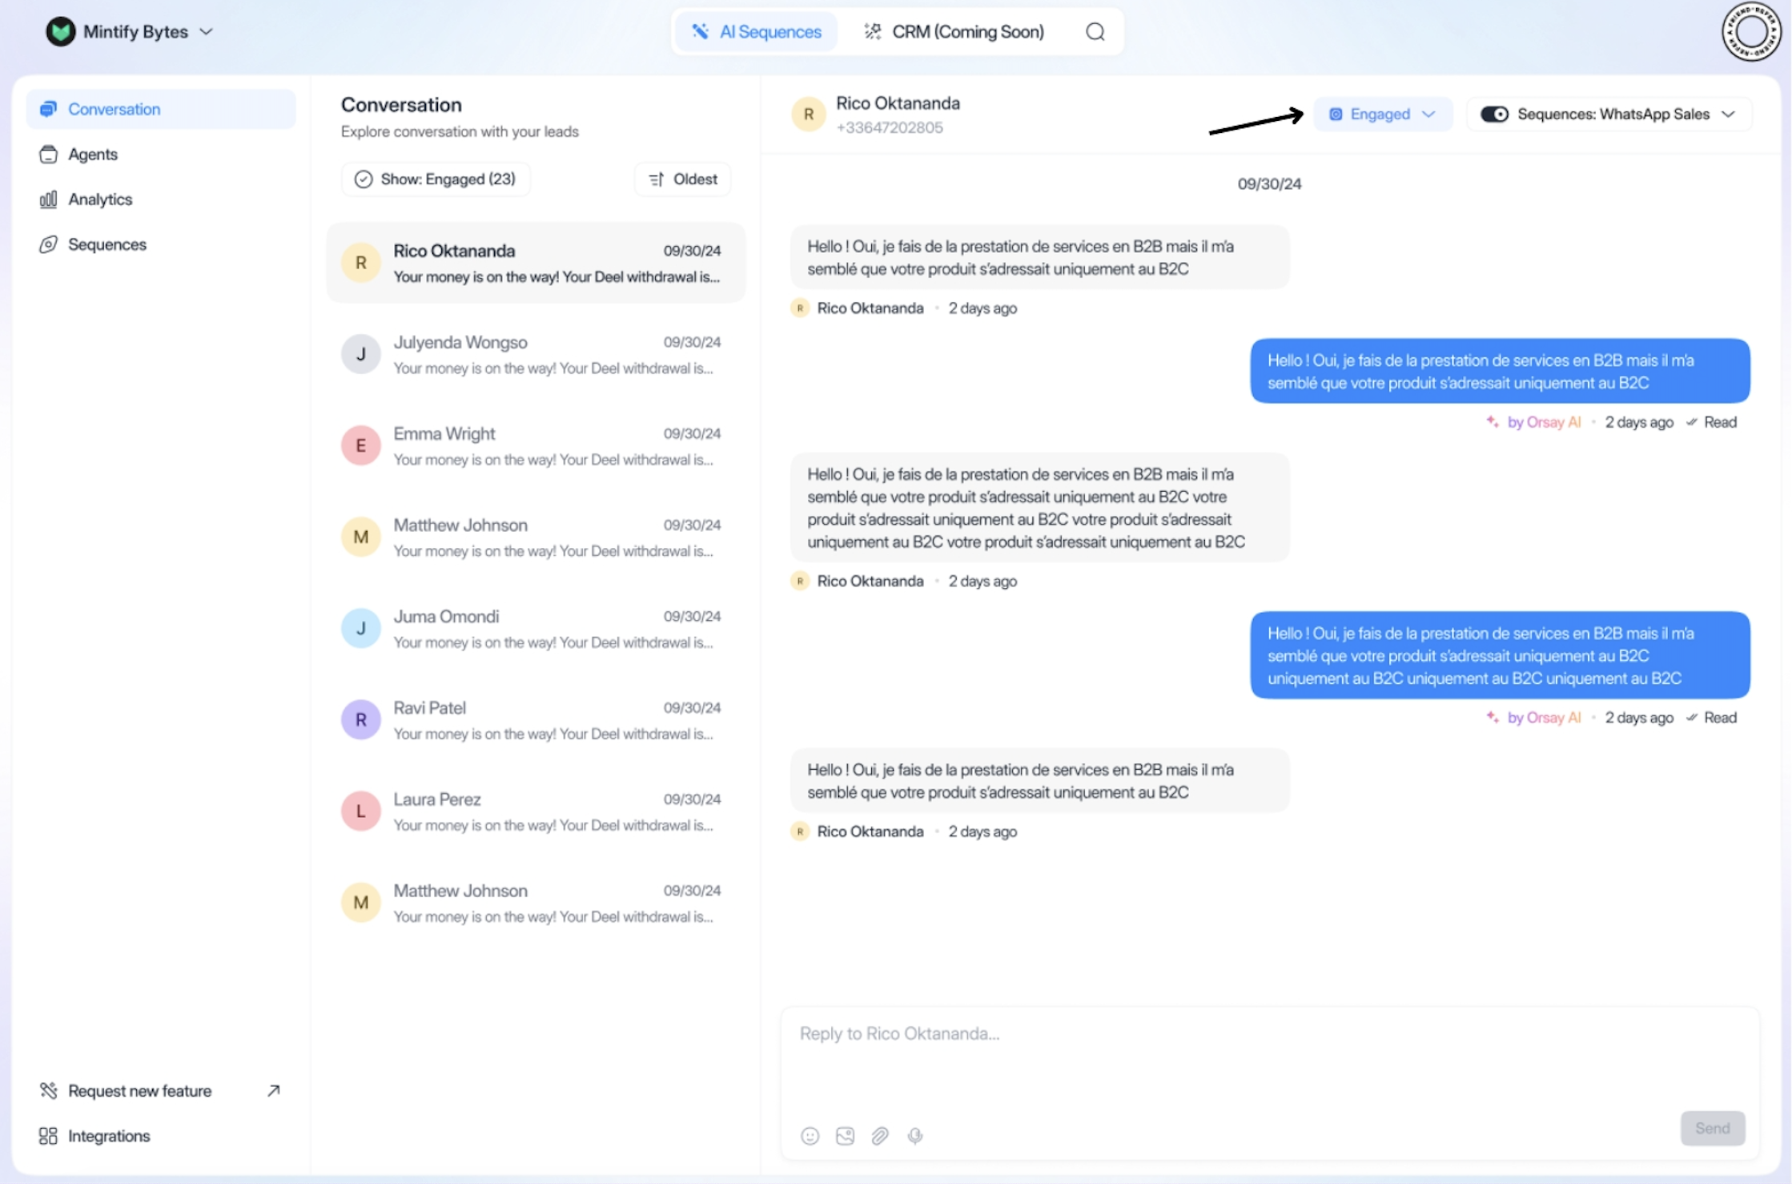Open search with the magnifier icon
1792x1184 pixels.
pyautogui.click(x=1095, y=31)
